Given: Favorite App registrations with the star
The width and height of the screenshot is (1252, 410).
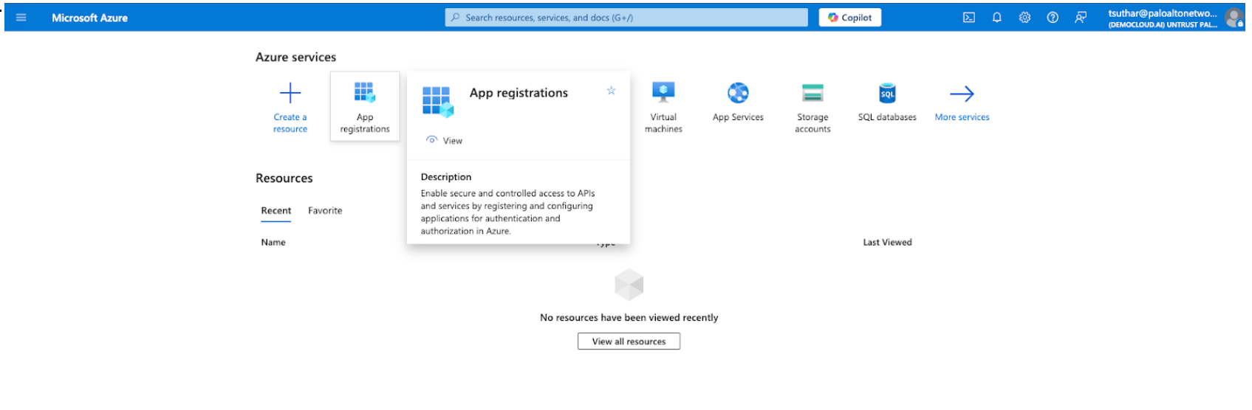Looking at the screenshot, I should [611, 91].
